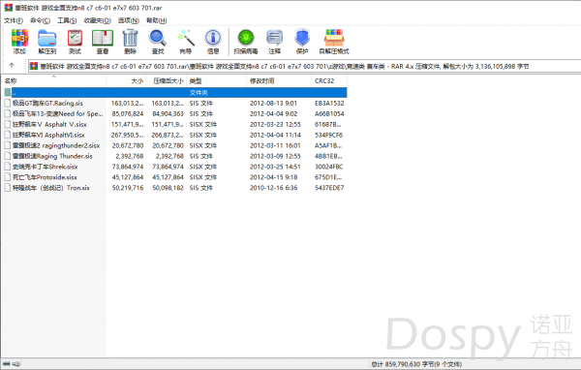581x370 pixels.
Task: Click the Delete (删除) trash can icon
Action: pyautogui.click(x=130, y=38)
